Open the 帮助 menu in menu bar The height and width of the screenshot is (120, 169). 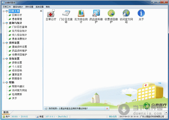(48, 7)
